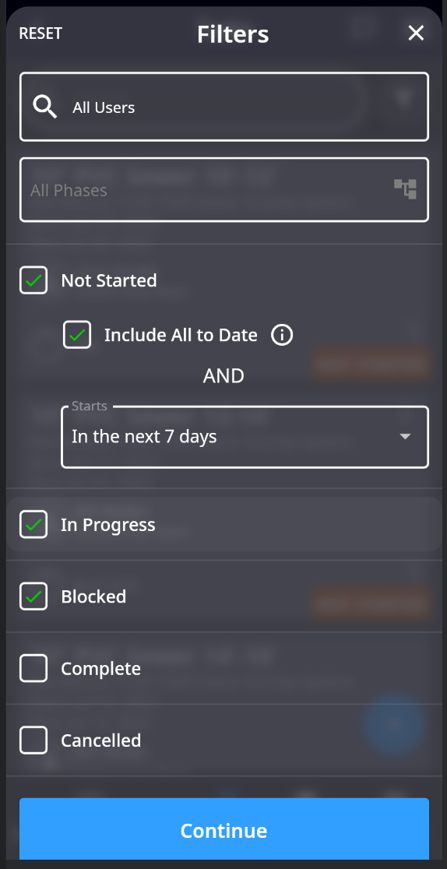The height and width of the screenshot is (869, 447).
Task: Uncheck the Not Started checkbox
Action: coord(33,280)
